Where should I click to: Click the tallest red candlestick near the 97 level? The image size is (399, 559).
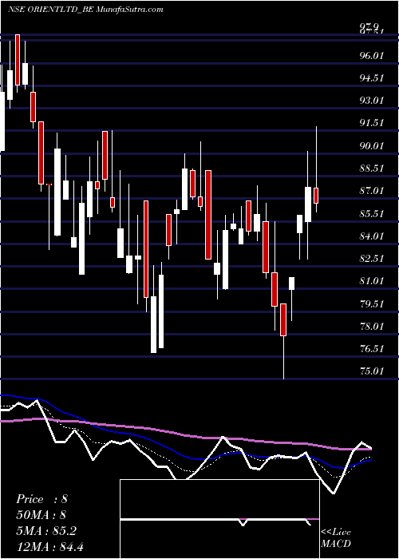point(18,60)
